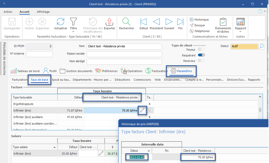
Task: Click the Statut search magnifier icon
Action: [261, 46]
